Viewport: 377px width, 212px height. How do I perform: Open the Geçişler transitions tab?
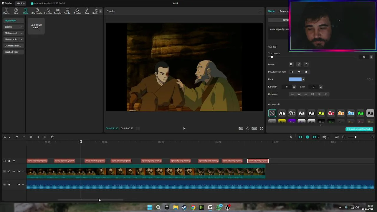(58, 11)
